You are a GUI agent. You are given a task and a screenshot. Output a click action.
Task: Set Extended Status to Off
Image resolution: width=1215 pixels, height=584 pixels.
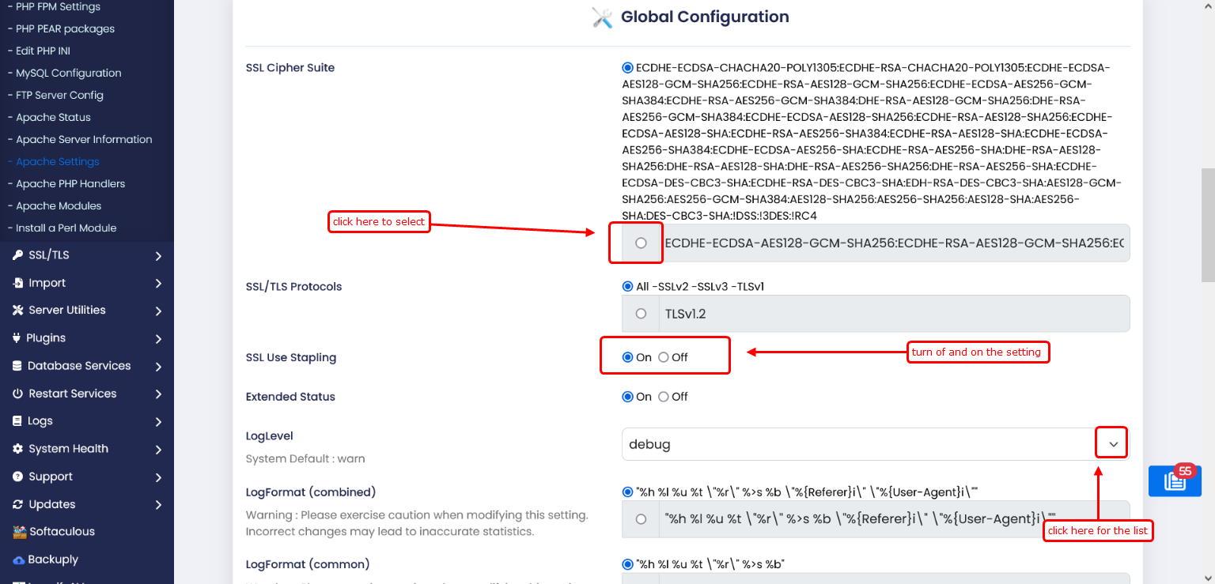point(664,397)
